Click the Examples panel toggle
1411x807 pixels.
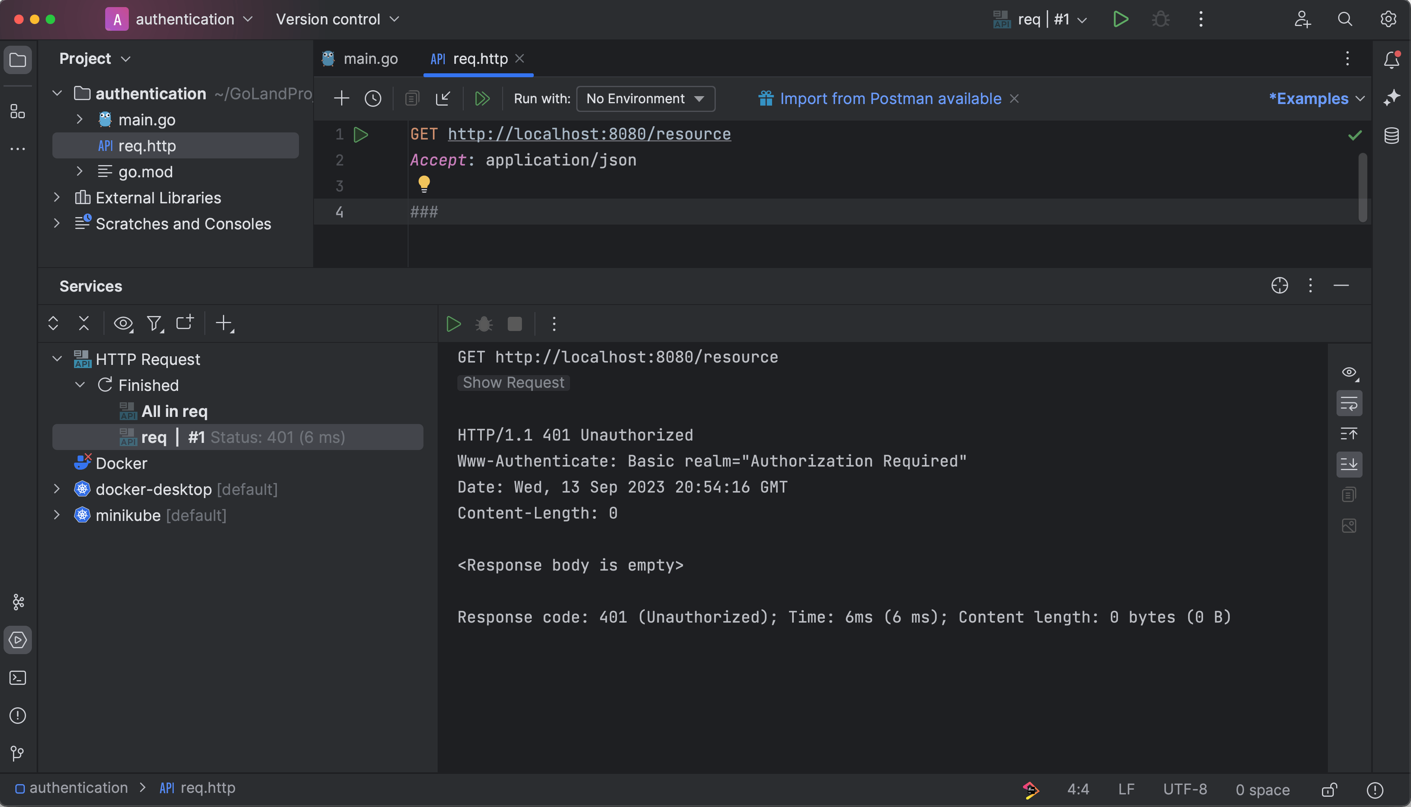point(1314,98)
